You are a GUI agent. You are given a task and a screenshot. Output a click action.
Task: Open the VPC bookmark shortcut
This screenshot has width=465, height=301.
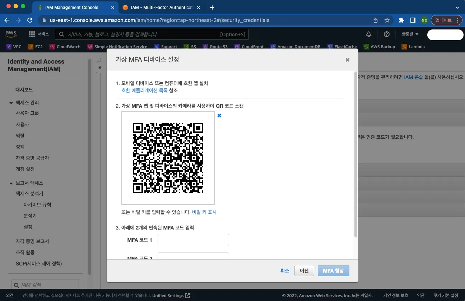(x=14, y=47)
